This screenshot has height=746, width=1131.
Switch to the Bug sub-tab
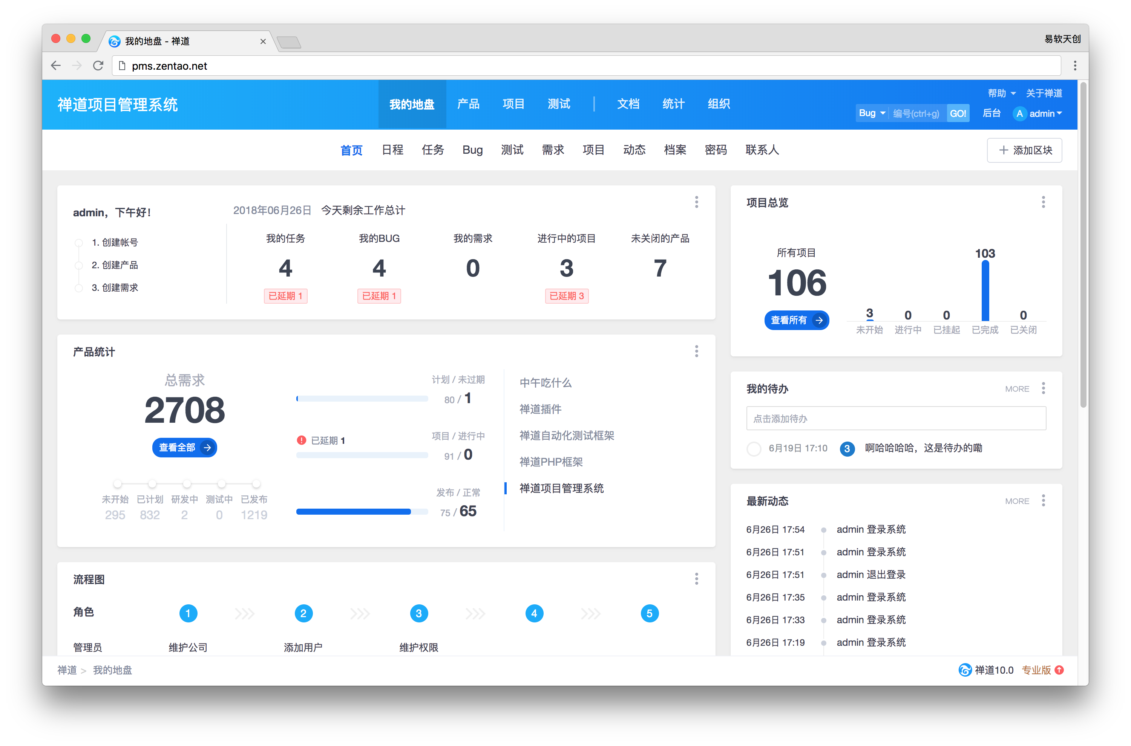[473, 150]
